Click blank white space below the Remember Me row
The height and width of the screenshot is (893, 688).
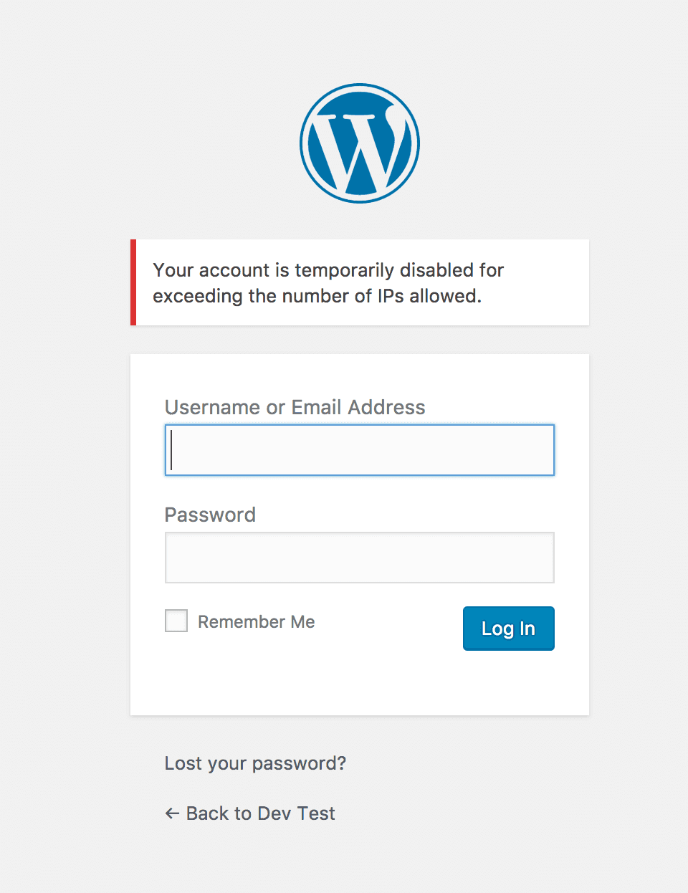[x=360, y=681]
